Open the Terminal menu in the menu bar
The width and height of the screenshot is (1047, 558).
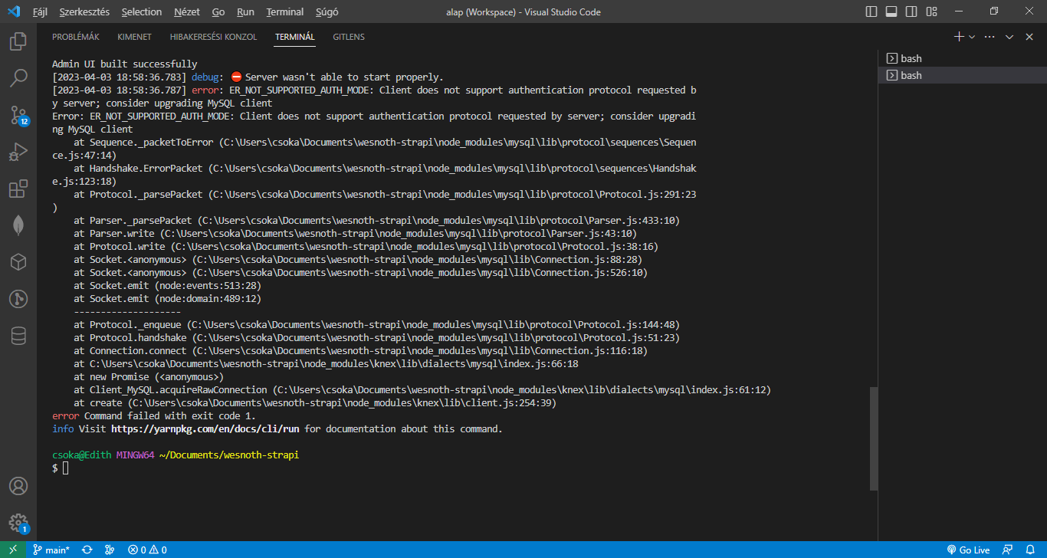(x=284, y=11)
